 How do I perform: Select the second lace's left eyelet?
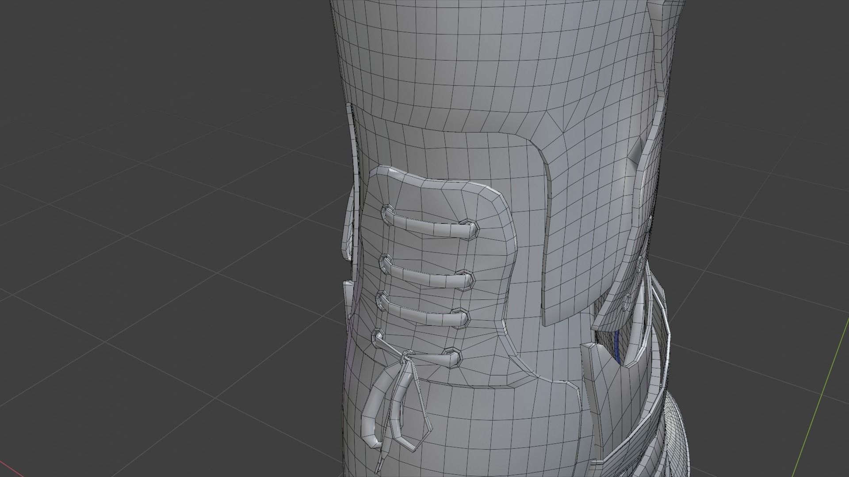[x=386, y=262]
